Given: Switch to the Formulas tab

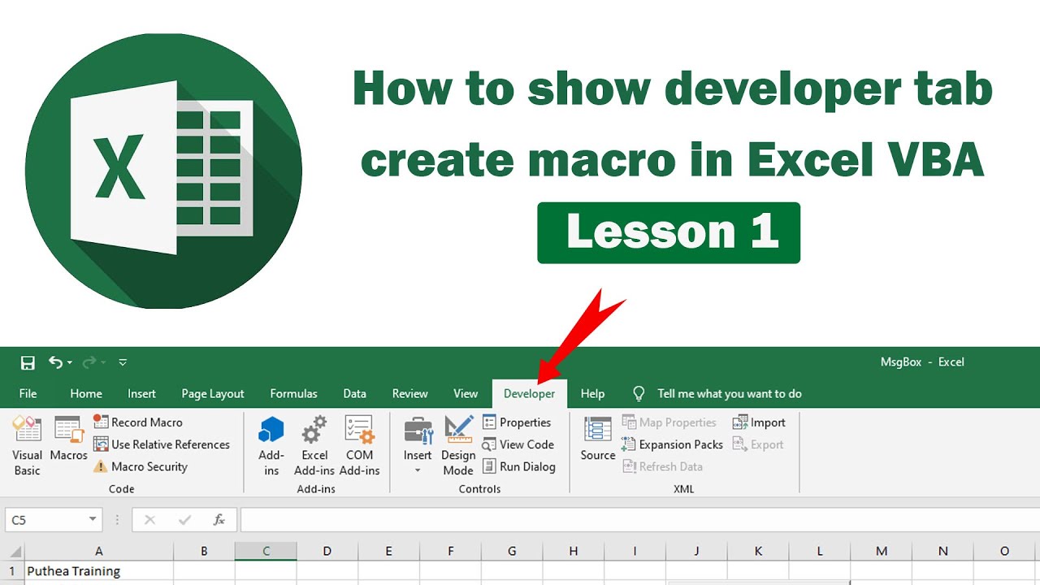Looking at the screenshot, I should click(294, 393).
